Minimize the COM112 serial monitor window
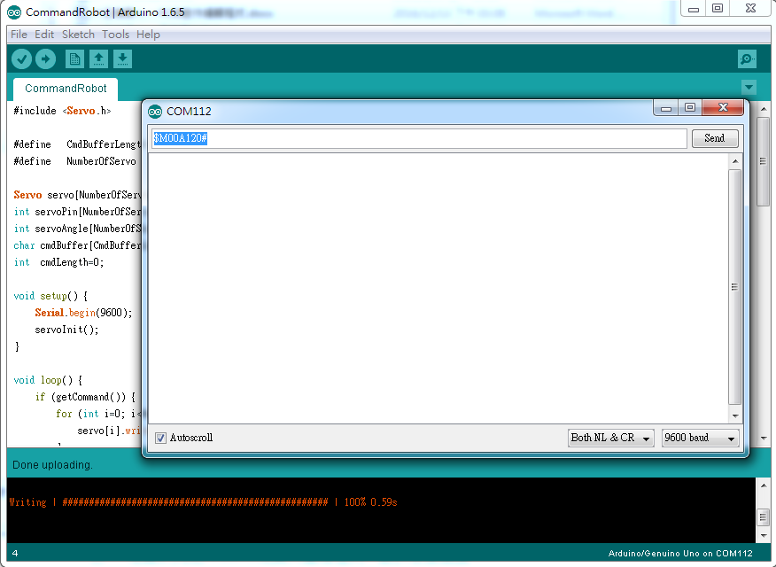Image resolution: width=776 pixels, height=567 pixels. pos(666,108)
